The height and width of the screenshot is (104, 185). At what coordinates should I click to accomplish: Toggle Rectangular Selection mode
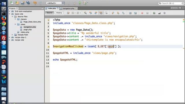point(106,13)
